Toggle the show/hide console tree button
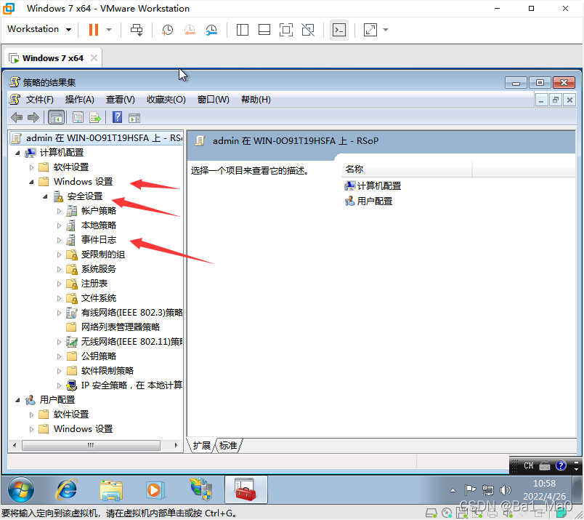The height and width of the screenshot is (520, 584). click(57, 118)
